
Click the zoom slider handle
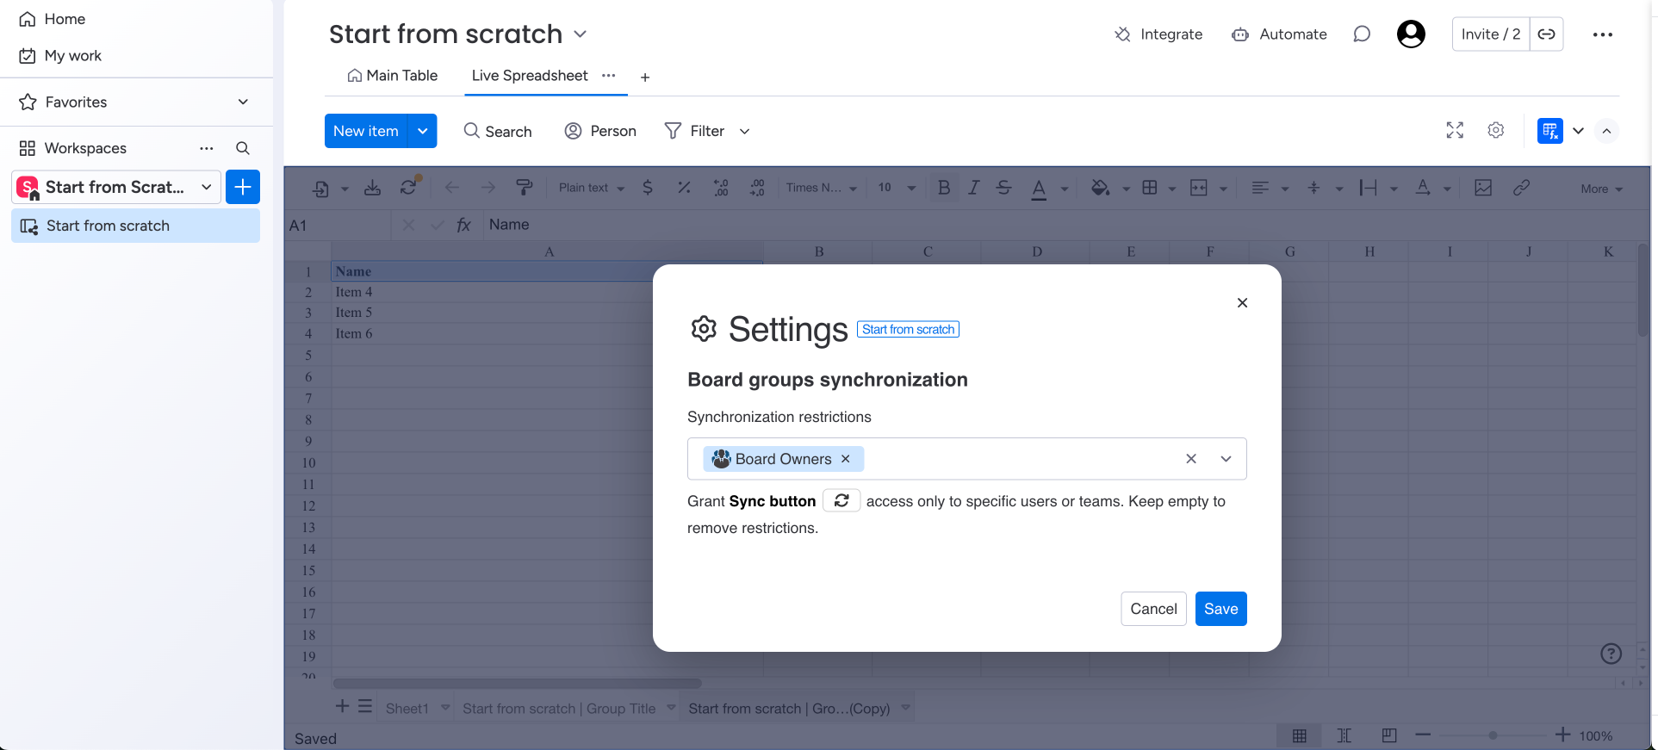tap(1493, 735)
